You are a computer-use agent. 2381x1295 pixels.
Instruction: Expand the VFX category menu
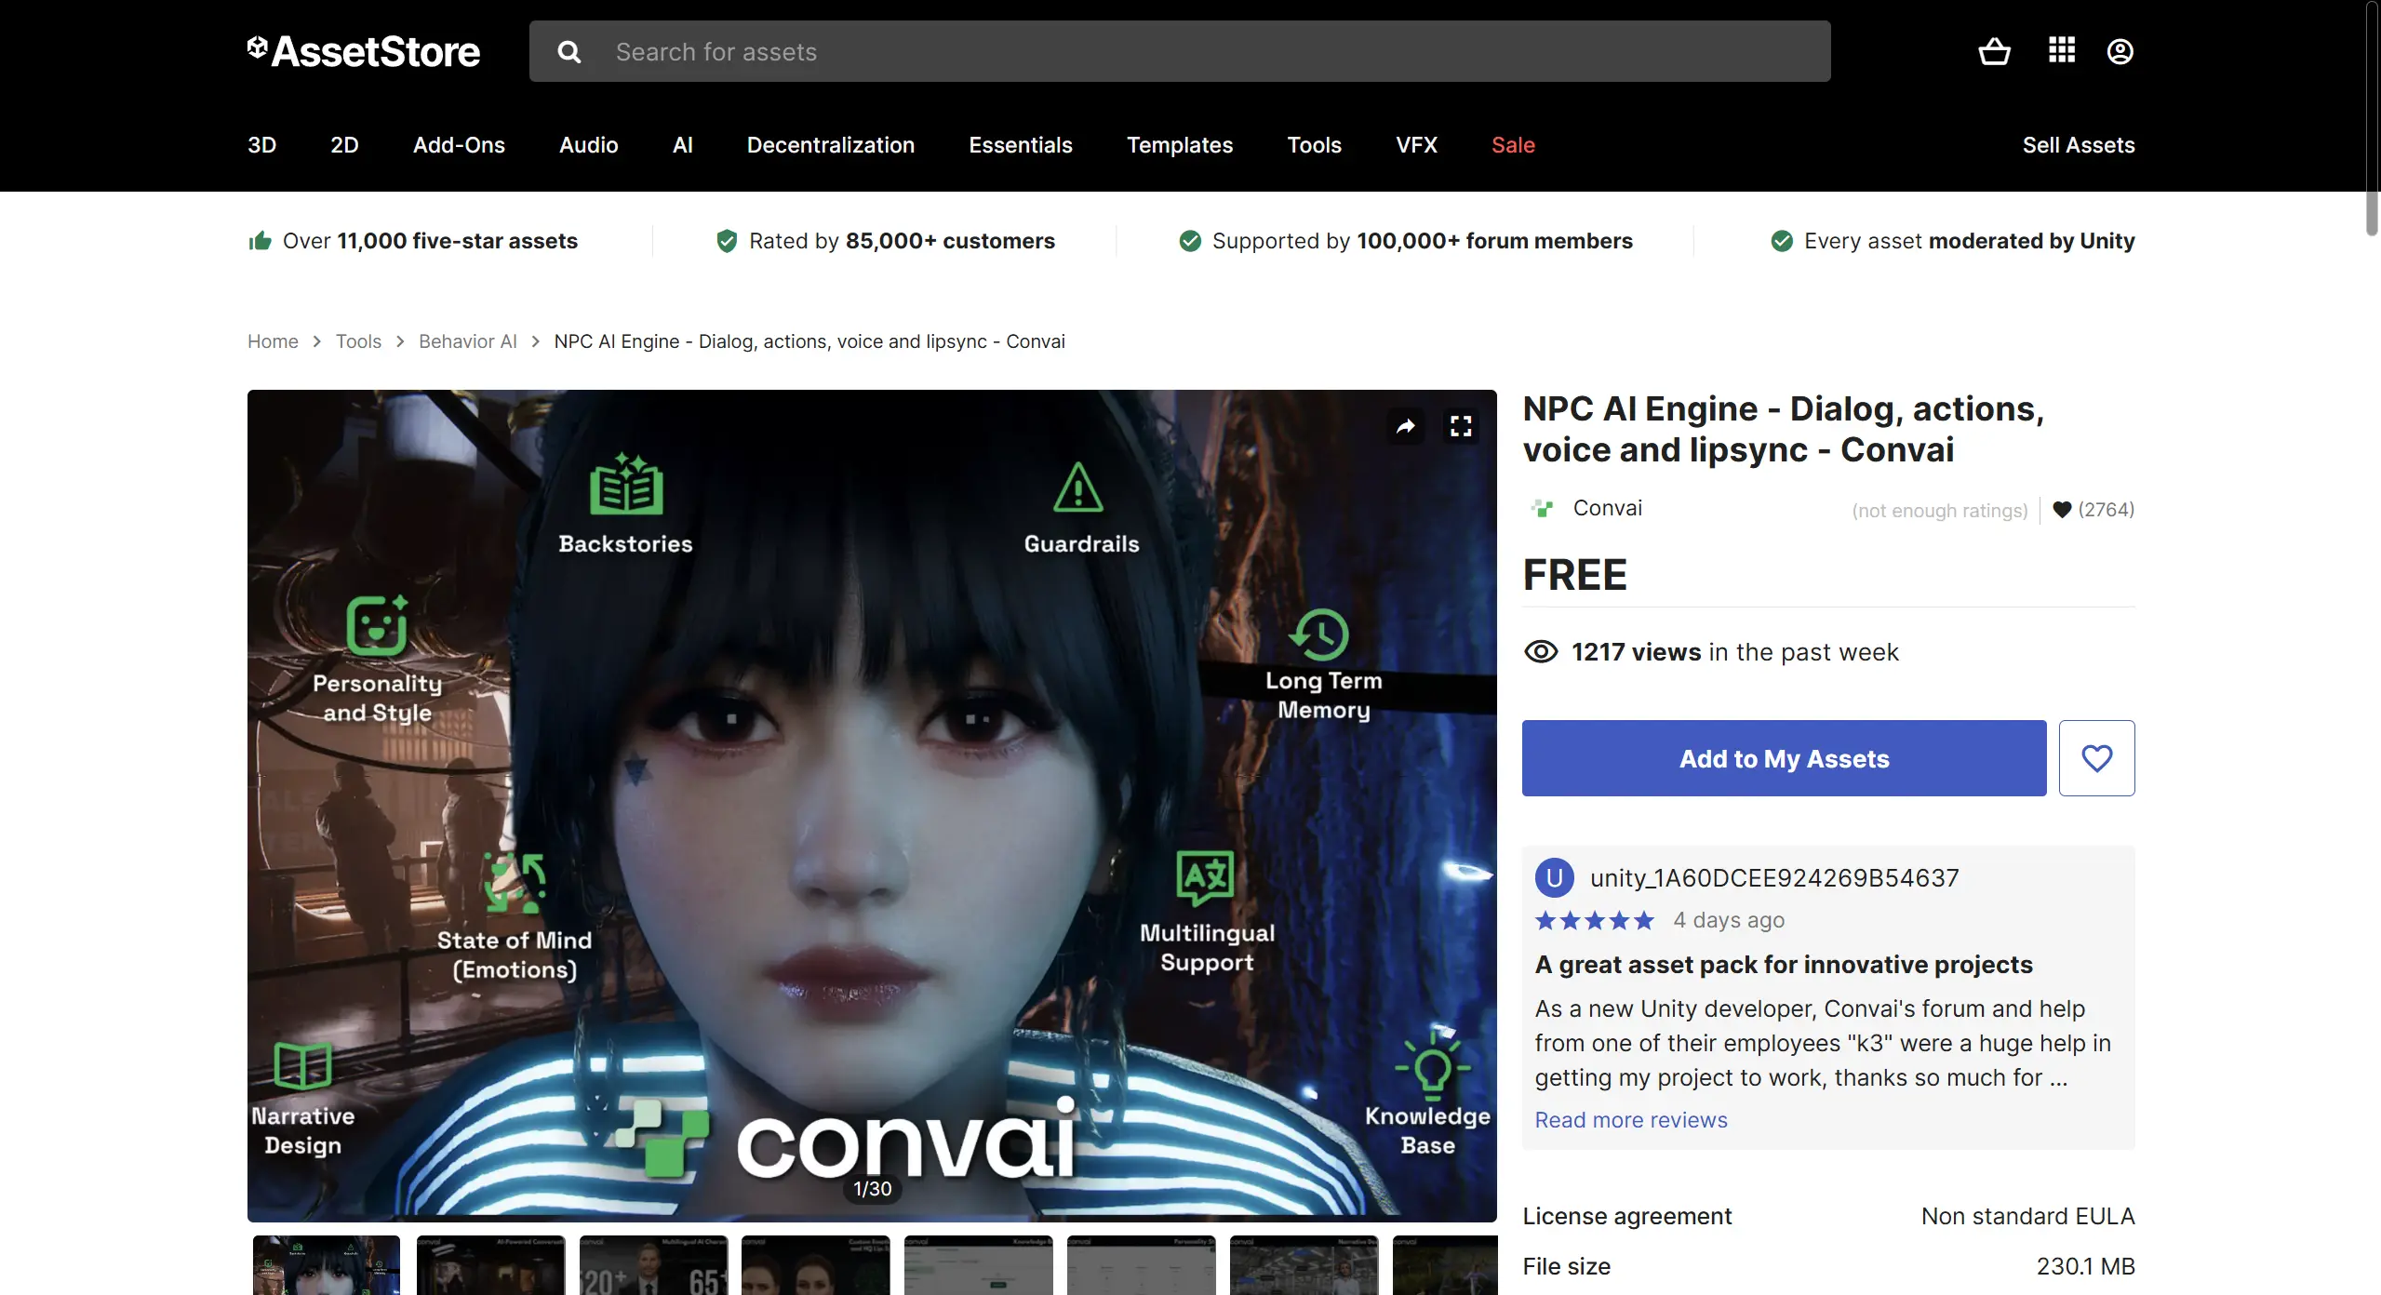coord(1416,145)
